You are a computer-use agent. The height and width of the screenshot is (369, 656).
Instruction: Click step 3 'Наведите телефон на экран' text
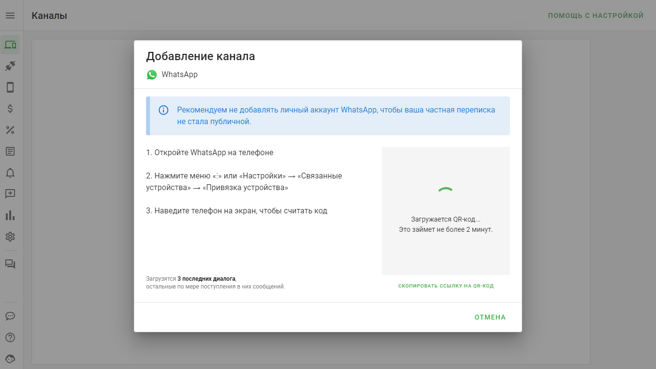[x=237, y=211]
